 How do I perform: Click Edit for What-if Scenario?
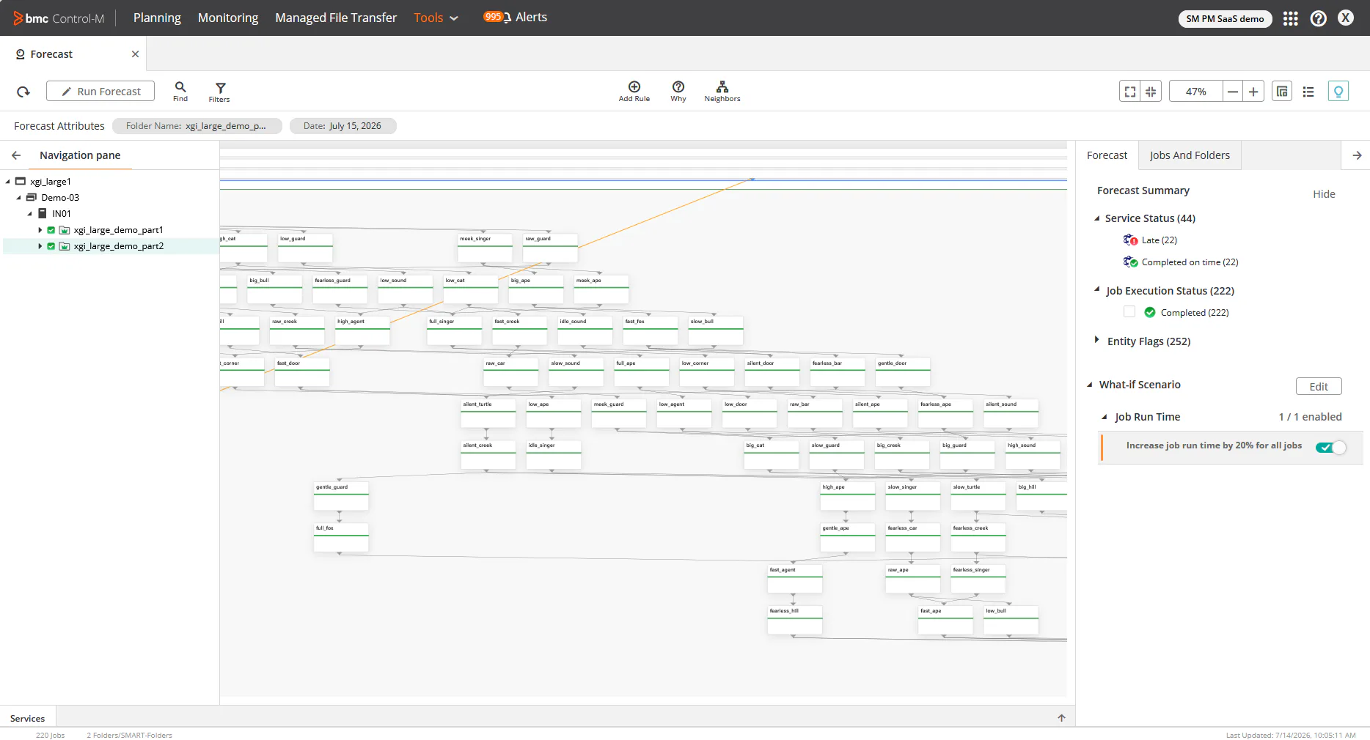(1319, 386)
